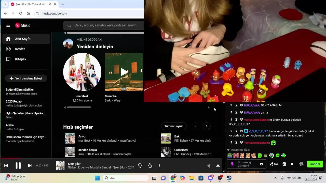326x183 pixels.
Task: Open the emoji picker in chat input
Action: pos(261,164)
